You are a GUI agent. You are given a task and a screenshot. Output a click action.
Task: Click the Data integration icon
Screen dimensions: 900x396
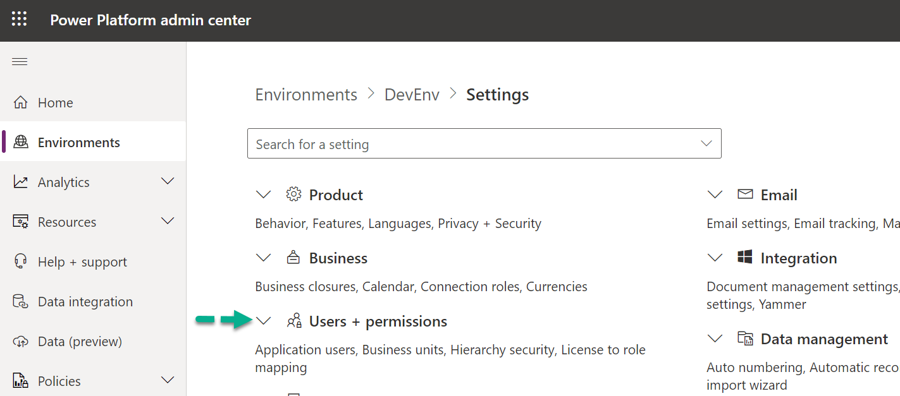point(21,301)
